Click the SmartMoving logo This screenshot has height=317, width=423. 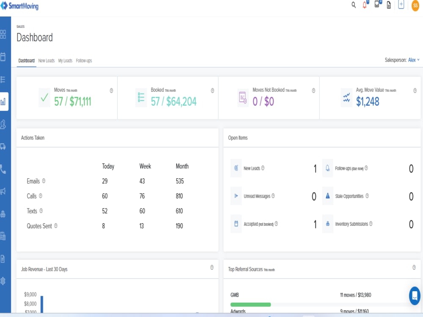tap(19, 5)
